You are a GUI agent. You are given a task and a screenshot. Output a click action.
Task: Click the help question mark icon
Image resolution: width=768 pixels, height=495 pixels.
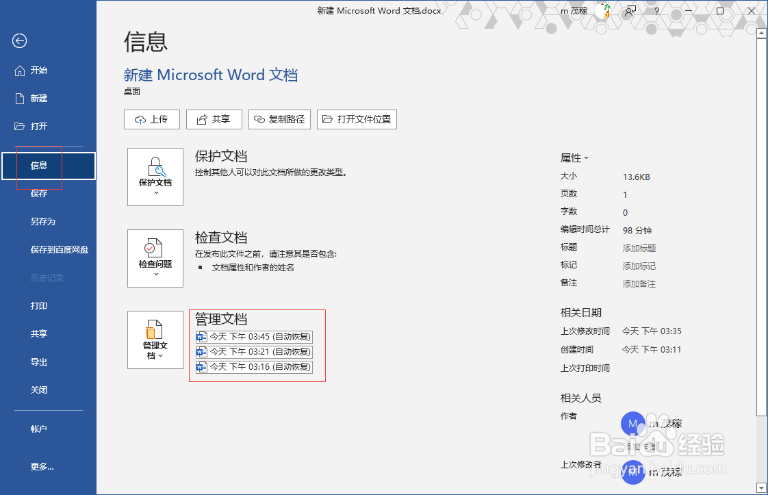(656, 11)
